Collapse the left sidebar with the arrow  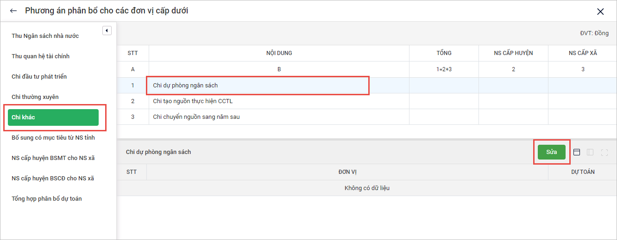(x=107, y=31)
